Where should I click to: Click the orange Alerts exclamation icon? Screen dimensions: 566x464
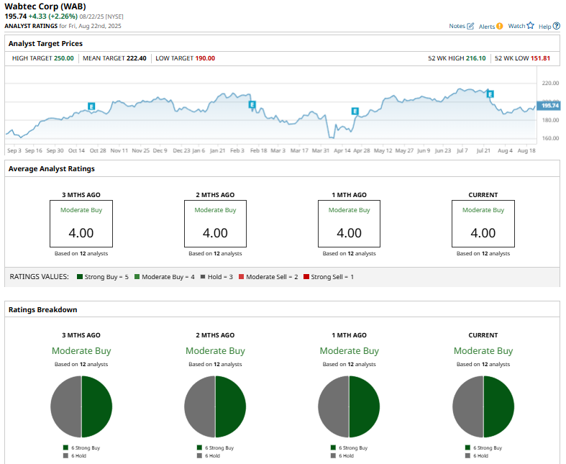(x=499, y=26)
